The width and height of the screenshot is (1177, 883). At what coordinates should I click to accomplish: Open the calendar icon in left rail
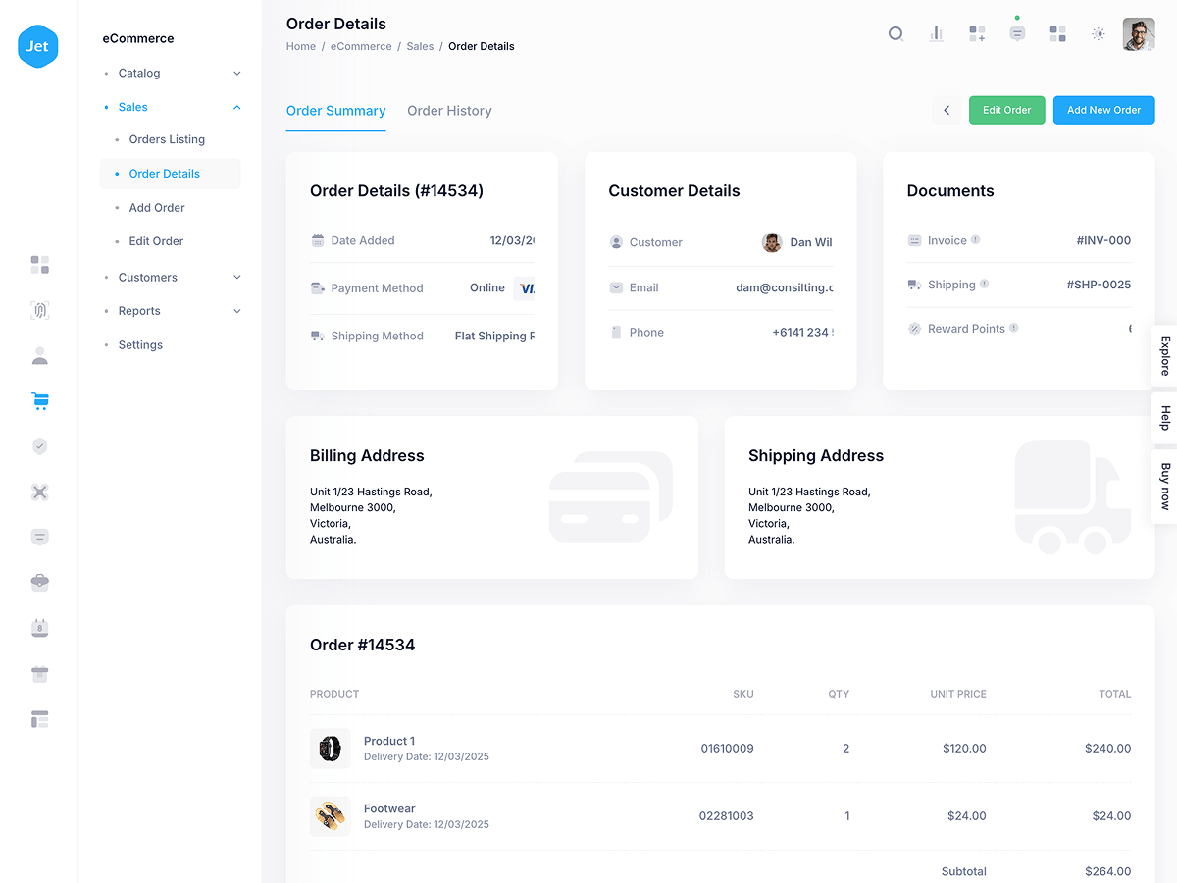tap(40, 628)
